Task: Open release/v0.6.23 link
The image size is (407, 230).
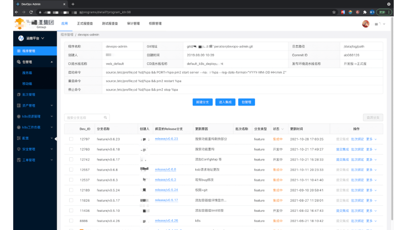Action: (166, 139)
